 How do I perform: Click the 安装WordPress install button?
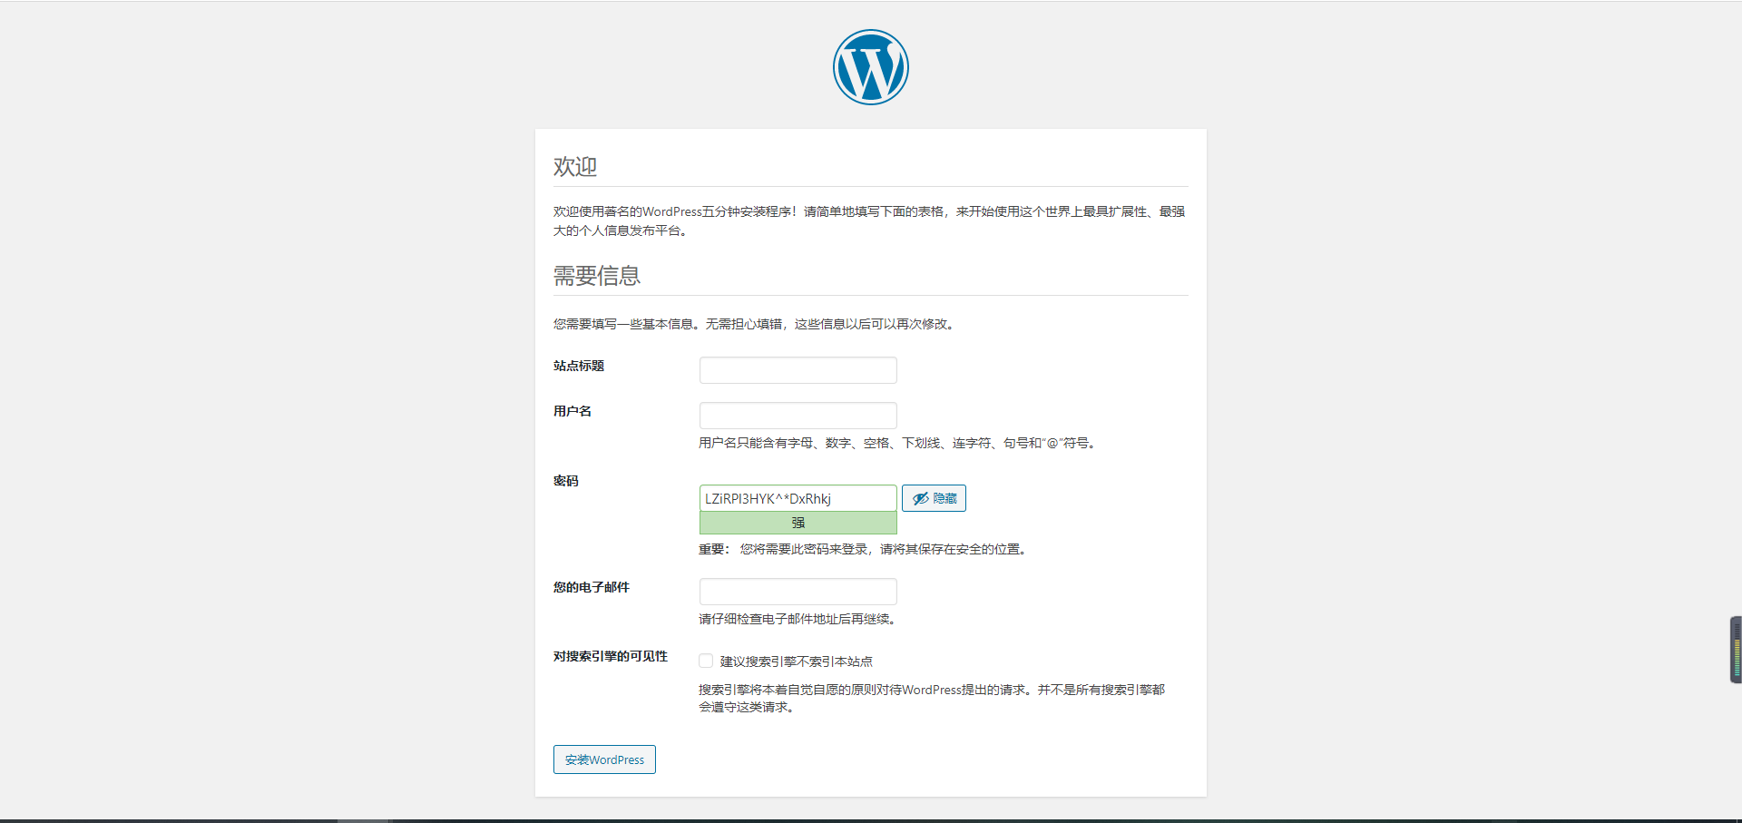(x=604, y=759)
